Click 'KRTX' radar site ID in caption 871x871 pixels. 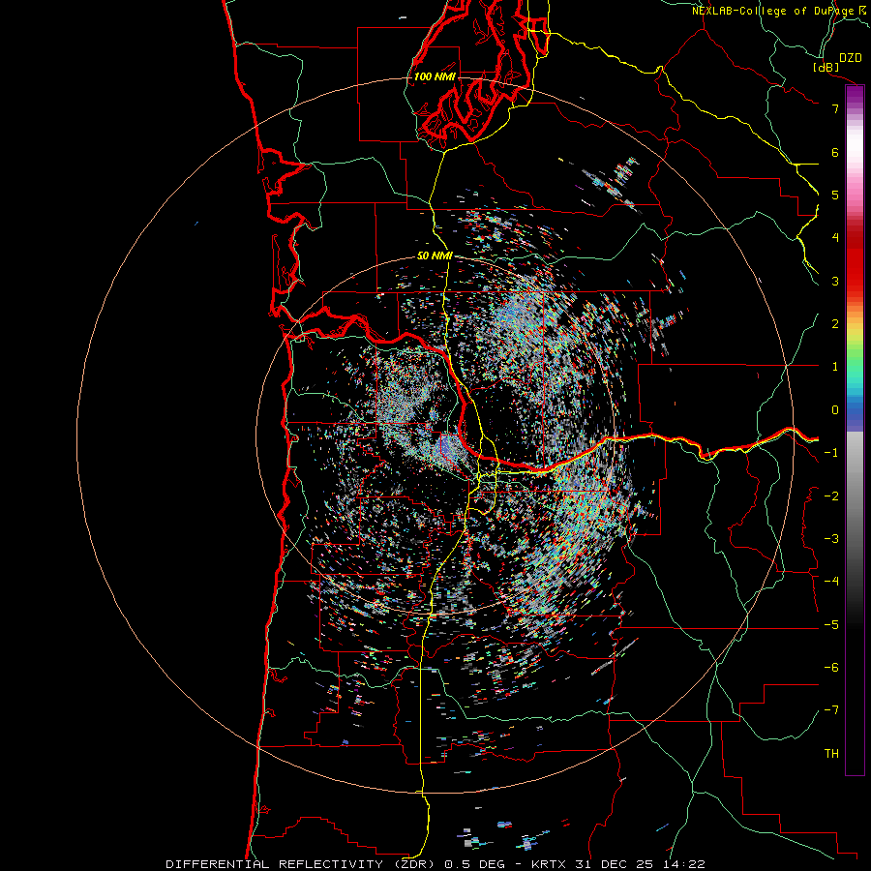pyautogui.click(x=550, y=864)
